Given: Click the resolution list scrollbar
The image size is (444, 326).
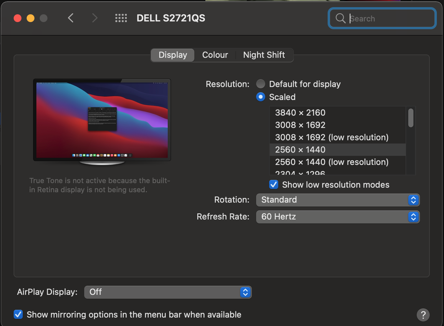Looking at the screenshot, I should coord(411,118).
